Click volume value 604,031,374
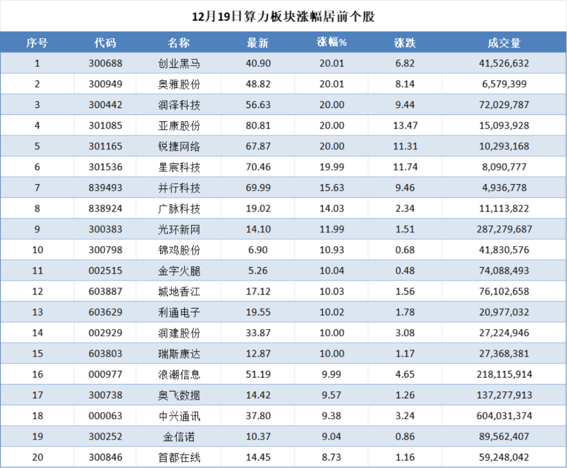Viewport: 567px width, 468px height. coord(504,417)
